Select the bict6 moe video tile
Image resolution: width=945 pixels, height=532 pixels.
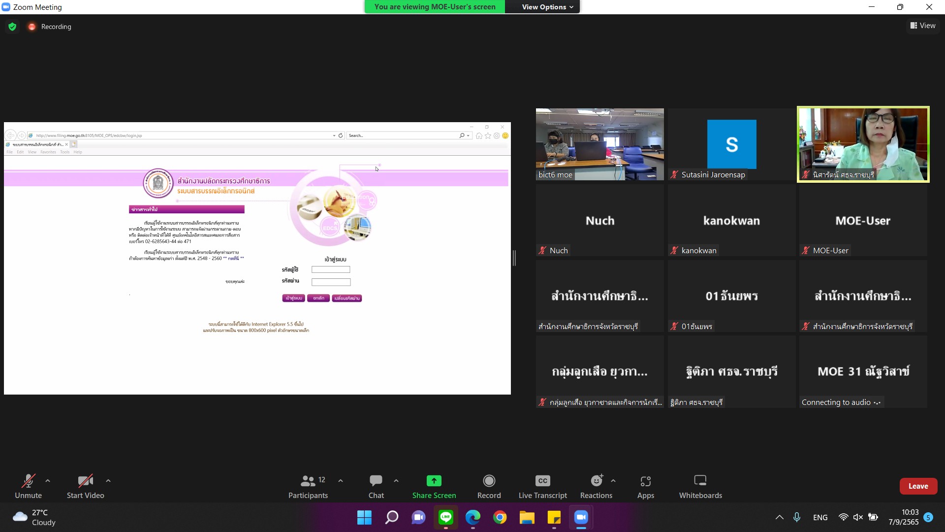point(599,144)
